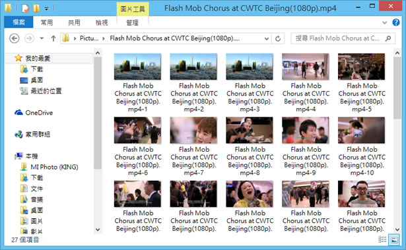
Task: Open 圖片 pictures folder in sidebar
Action: (x=36, y=221)
